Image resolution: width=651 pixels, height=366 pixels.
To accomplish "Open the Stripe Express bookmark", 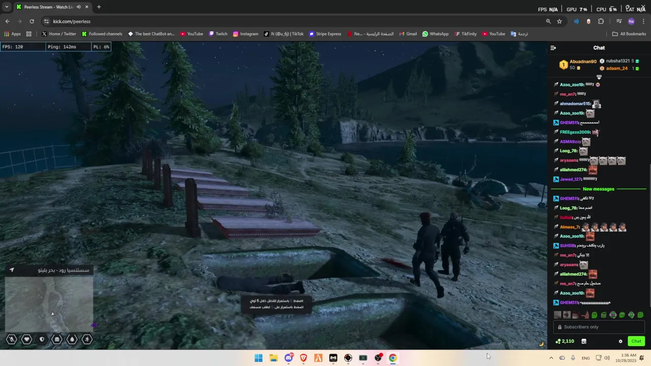I will click(325, 34).
